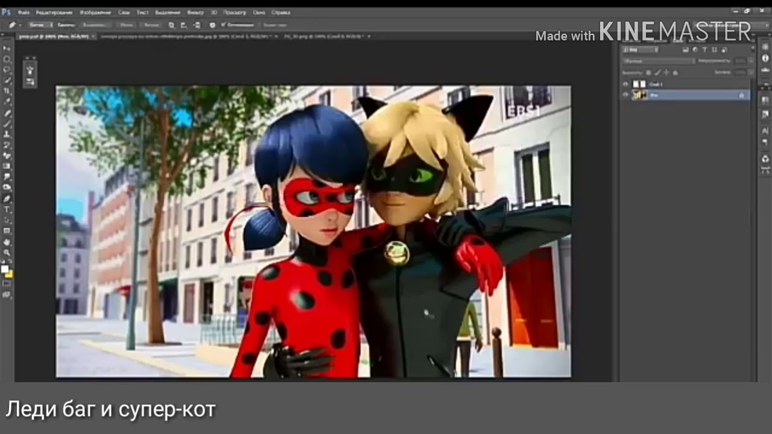Viewport: 772px width, 434px height.
Task: Select the Clone Stamp tool
Action: click(x=7, y=134)
